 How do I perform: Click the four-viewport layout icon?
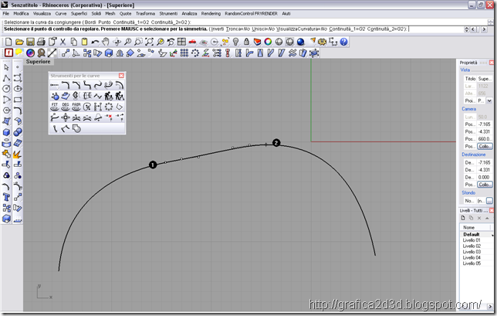point(181,42)
